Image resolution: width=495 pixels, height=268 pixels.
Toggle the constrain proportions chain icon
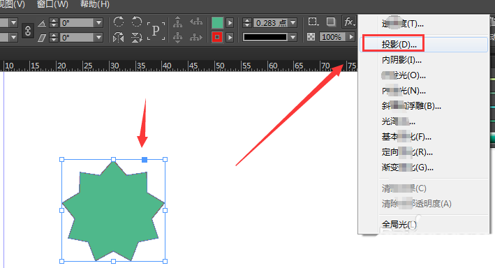pyautogui.click(x=28, y=30)
